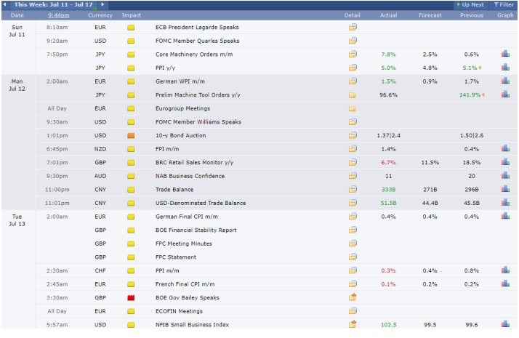Select German WPI m/m event
The width and height of the screenshot is (519, 338).
tap(180, 81)
